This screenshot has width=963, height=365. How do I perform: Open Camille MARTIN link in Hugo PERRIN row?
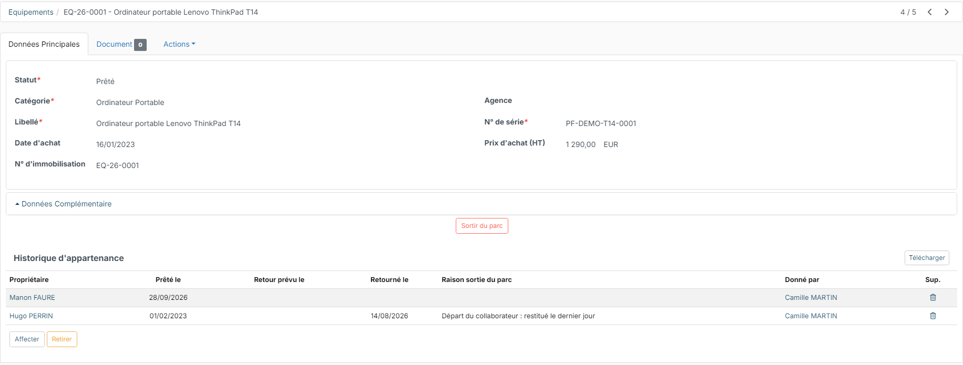[811, 316]
